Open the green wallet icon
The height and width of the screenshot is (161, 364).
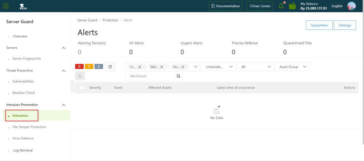coord(293,6)
